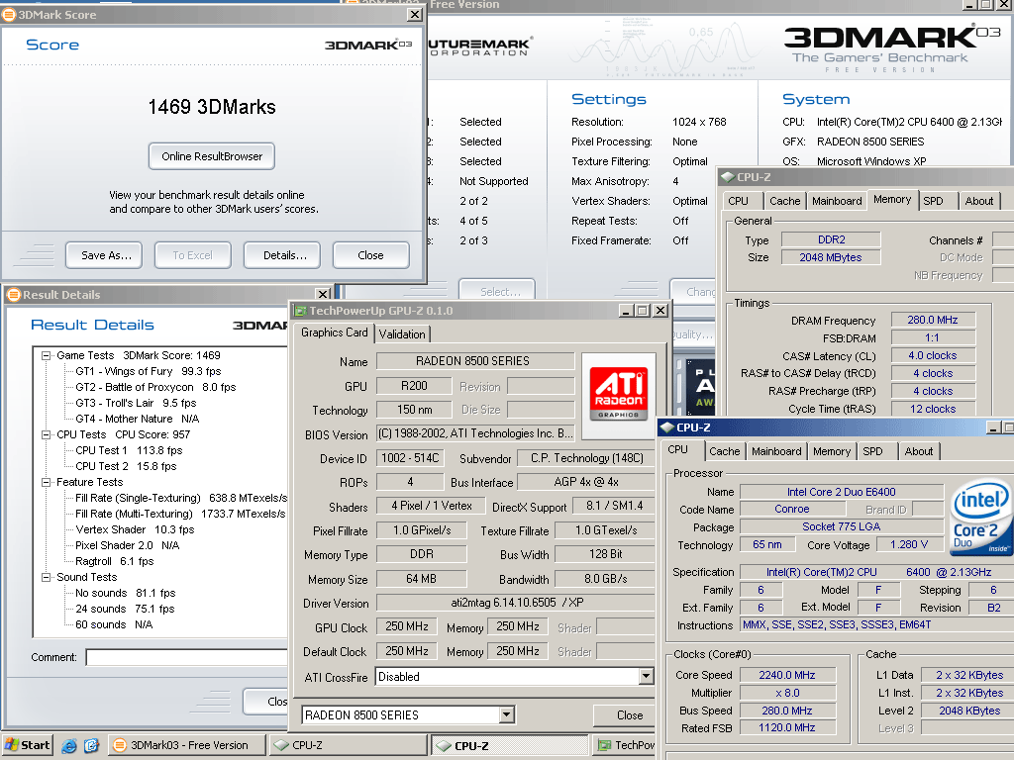Open Mainboard tab in back CPU-Z window

[837, 201]
